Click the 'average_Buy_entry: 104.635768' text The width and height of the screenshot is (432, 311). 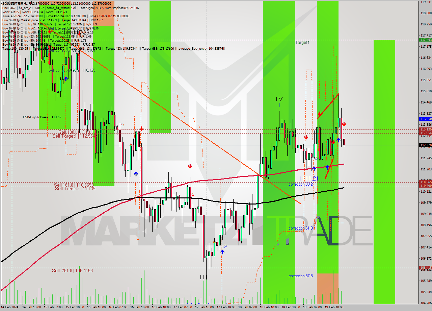[202, 49]
